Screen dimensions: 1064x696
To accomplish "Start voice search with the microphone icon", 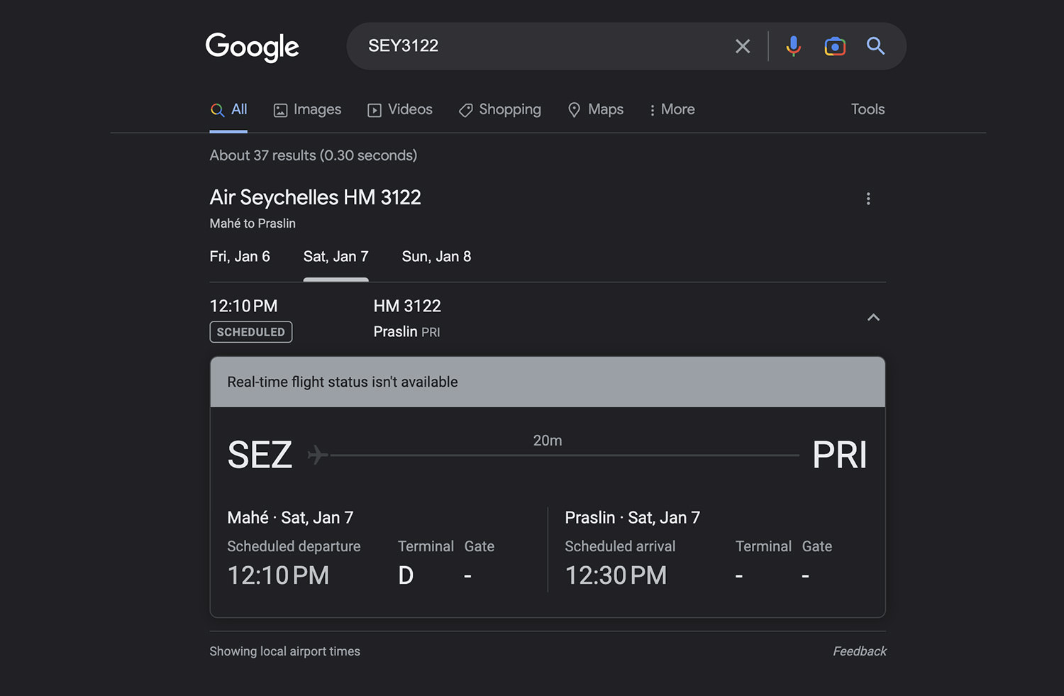I will [x=794, y=46].
